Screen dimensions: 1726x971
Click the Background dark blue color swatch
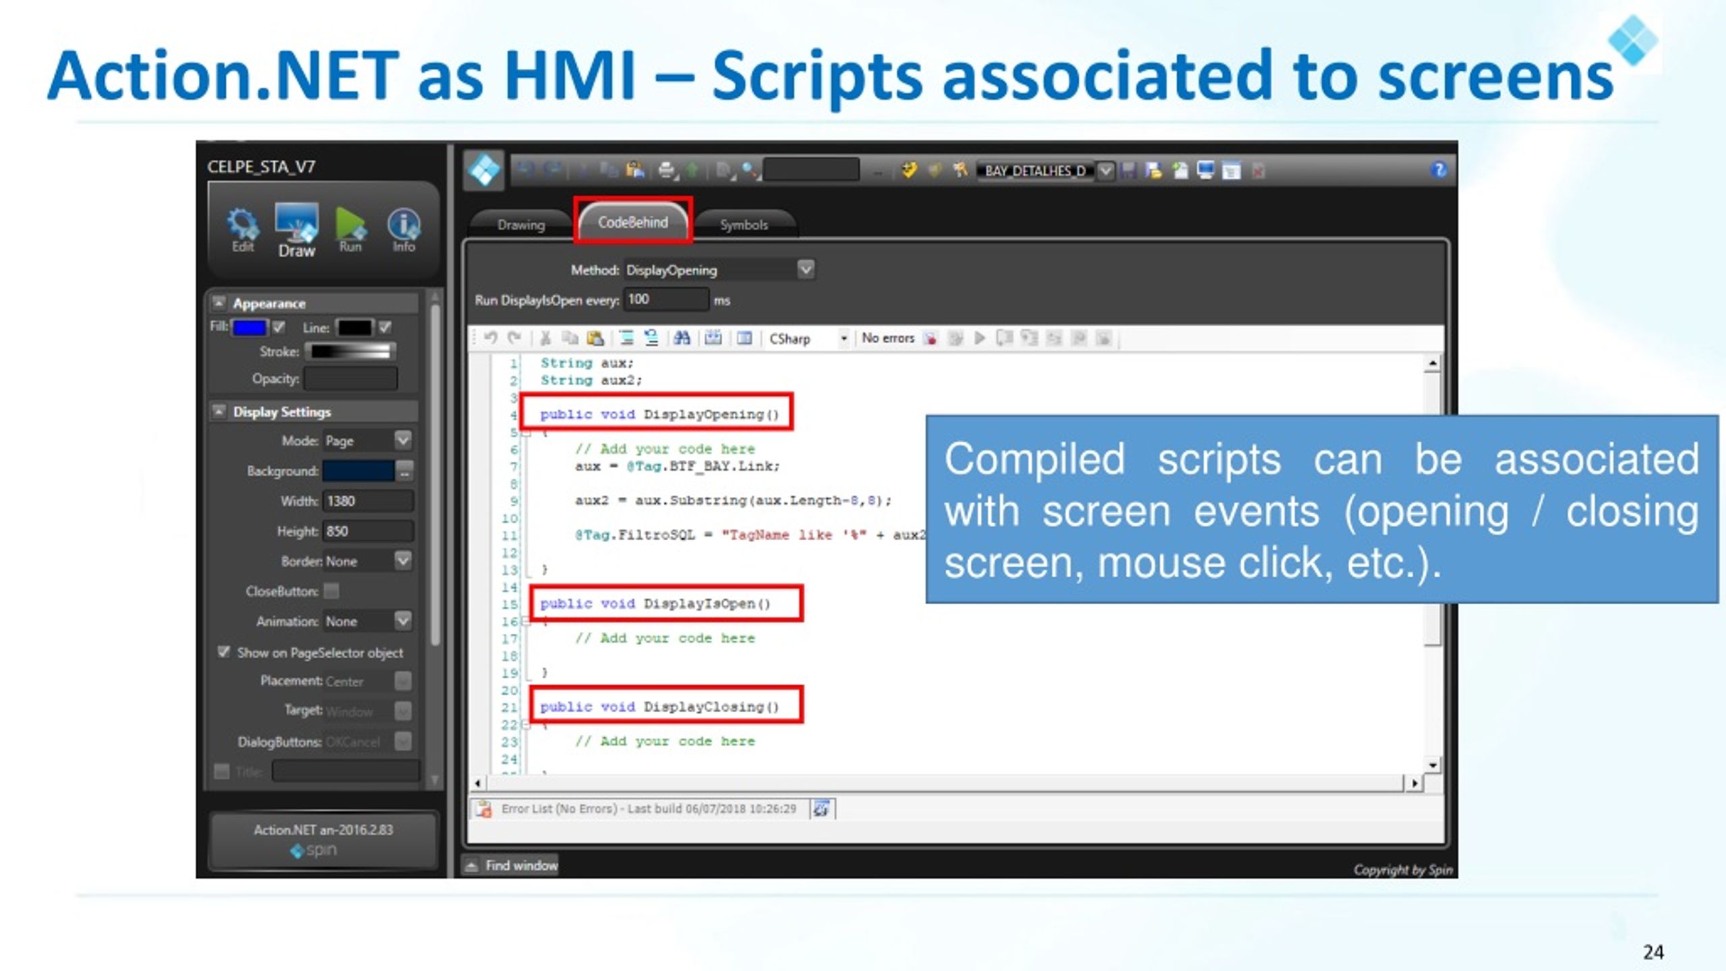point(359,471)
